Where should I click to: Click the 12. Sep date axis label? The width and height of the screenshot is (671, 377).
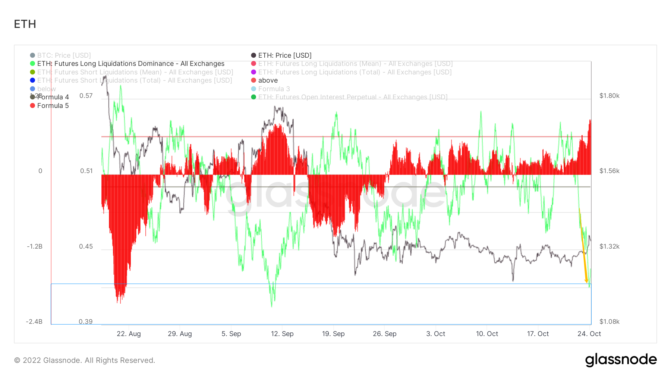[x=282, y=334]
